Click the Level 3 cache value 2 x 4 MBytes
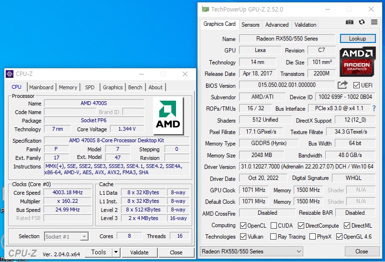Screen dimensions: 385x262 click(x=143, y=218)
